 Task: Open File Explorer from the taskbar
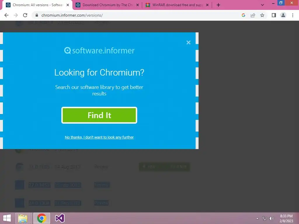23,218
